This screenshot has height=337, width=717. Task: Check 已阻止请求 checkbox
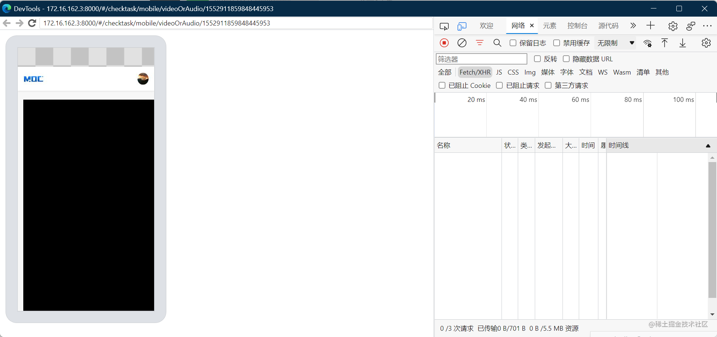pyautogui.click(x=499, y=85)
